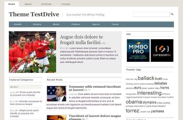Image resolution: width=183 pixels, height=120 pixels.
Task: Click the Mimbo Pro ad banner
Action: click(x=138, y=51)
